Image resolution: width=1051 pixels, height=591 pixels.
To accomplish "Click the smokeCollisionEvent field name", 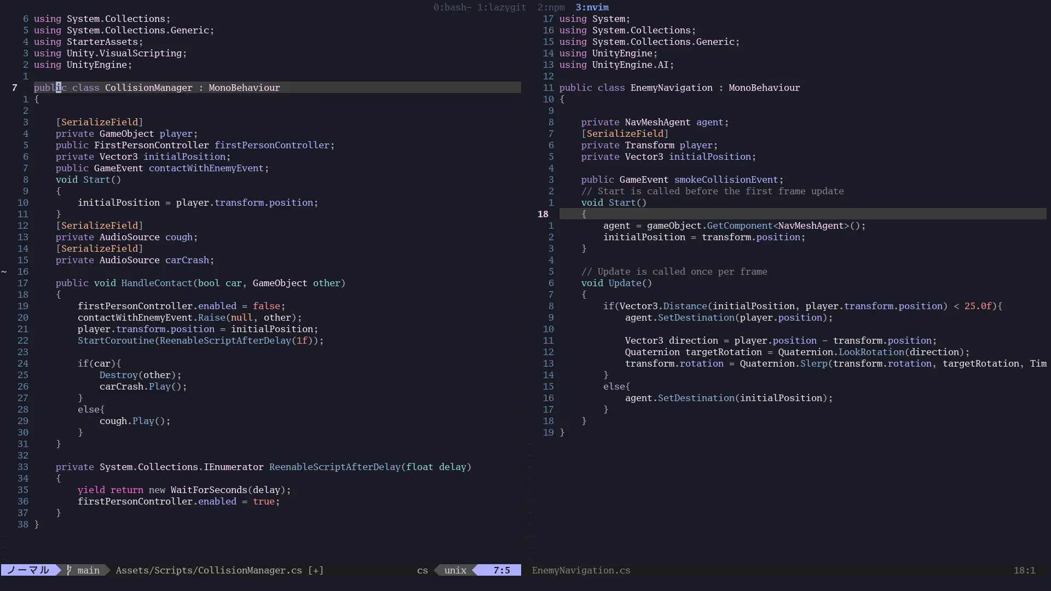I will point(726,179).
